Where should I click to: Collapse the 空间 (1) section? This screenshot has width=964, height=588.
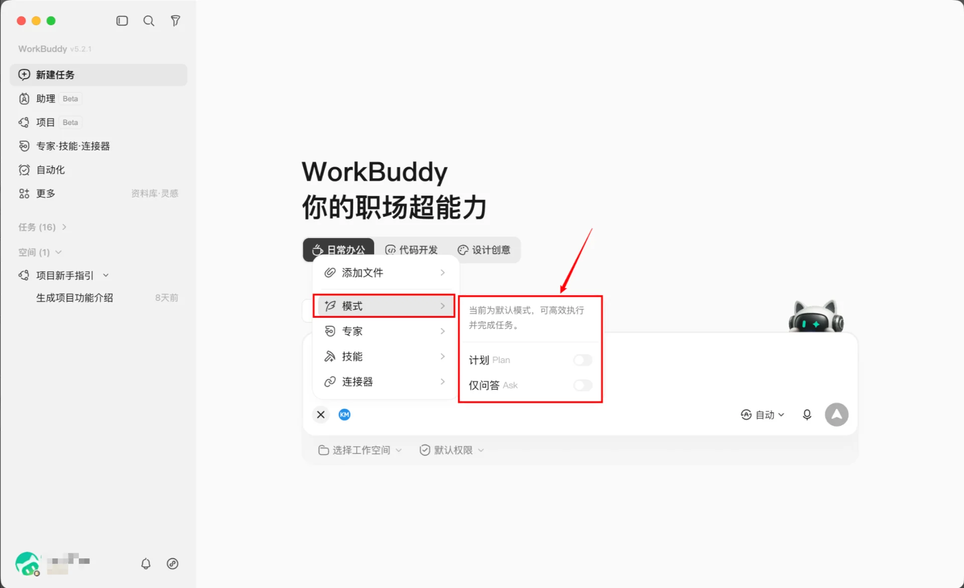[x=40, y=252]
